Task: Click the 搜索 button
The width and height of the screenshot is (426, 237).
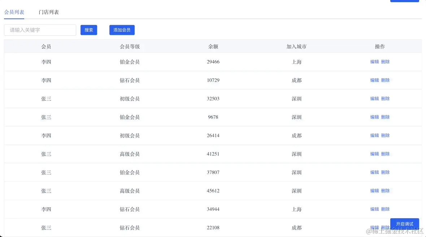Action: pos(88,30)
